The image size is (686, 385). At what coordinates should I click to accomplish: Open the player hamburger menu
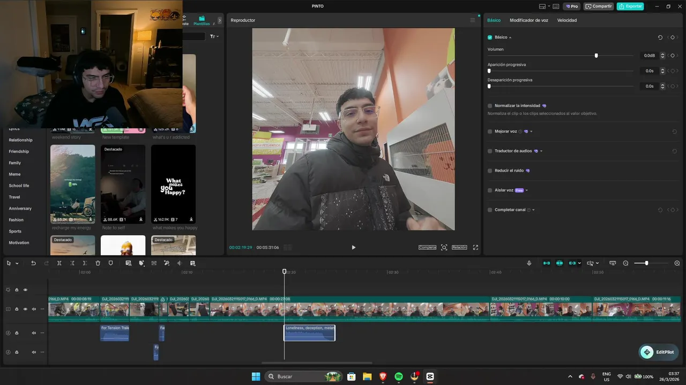point(472,20)
